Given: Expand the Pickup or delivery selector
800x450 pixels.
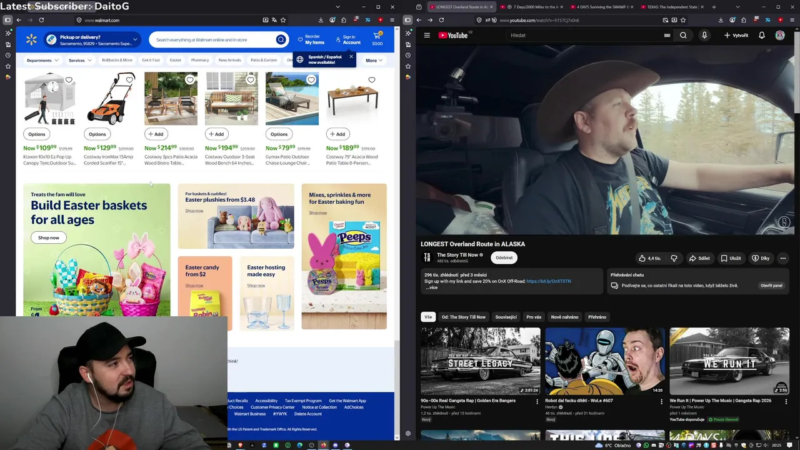Looking at the screenshot, I should click(91, 40).
